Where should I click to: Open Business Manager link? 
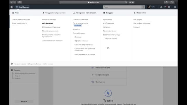[x=49, y=19]
